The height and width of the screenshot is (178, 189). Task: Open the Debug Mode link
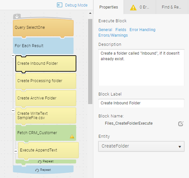(76, 5)
